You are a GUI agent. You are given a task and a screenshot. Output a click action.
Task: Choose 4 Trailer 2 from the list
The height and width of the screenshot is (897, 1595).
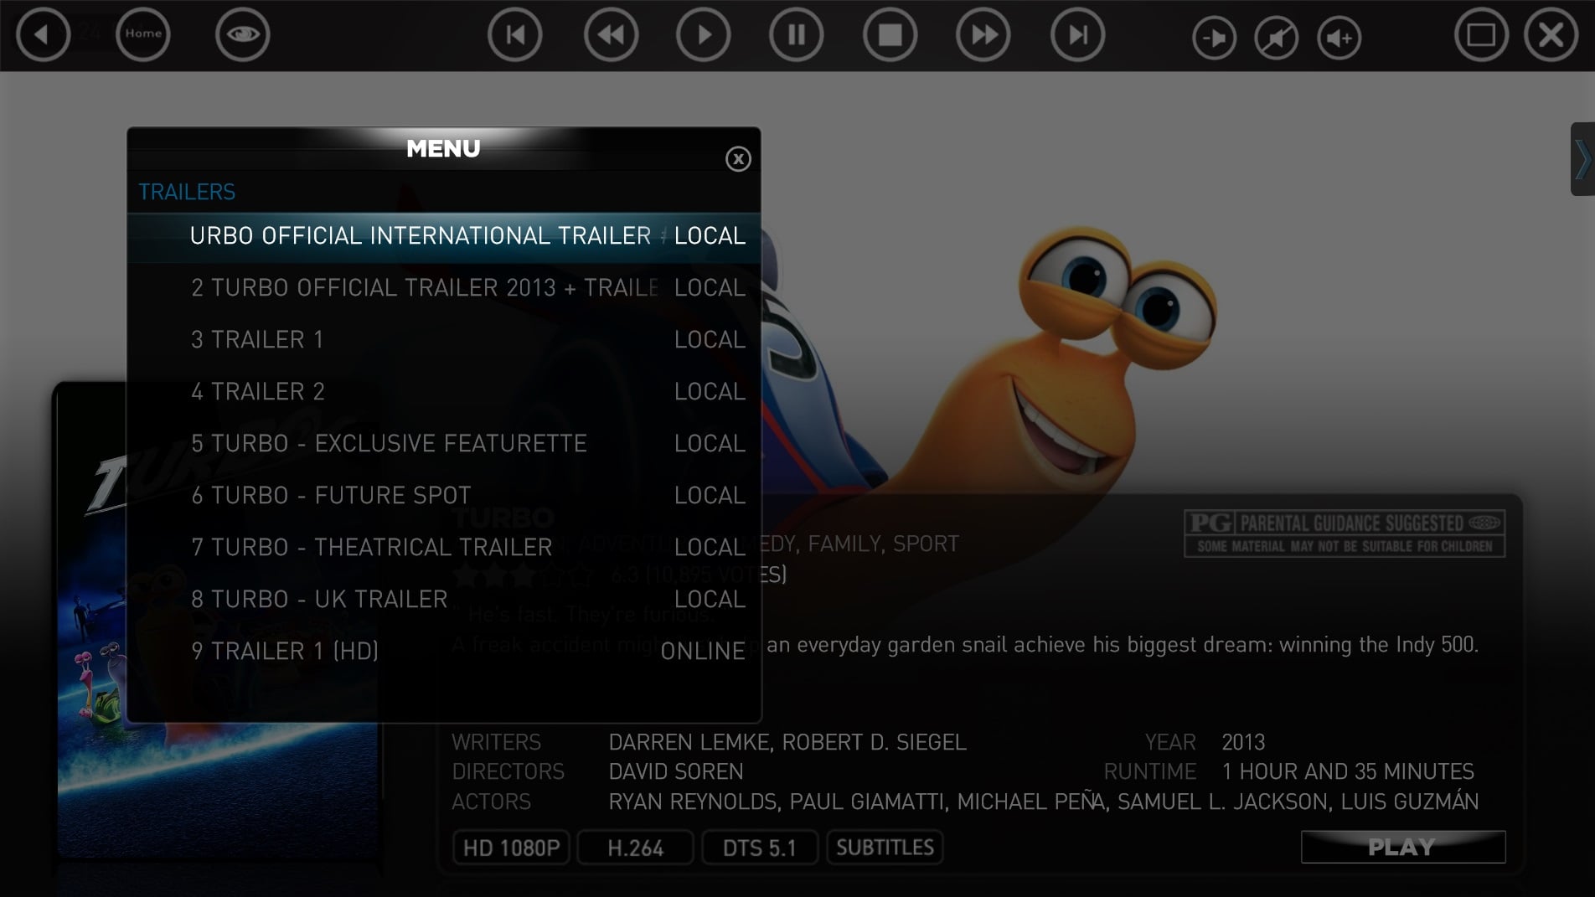click(444, 392)
